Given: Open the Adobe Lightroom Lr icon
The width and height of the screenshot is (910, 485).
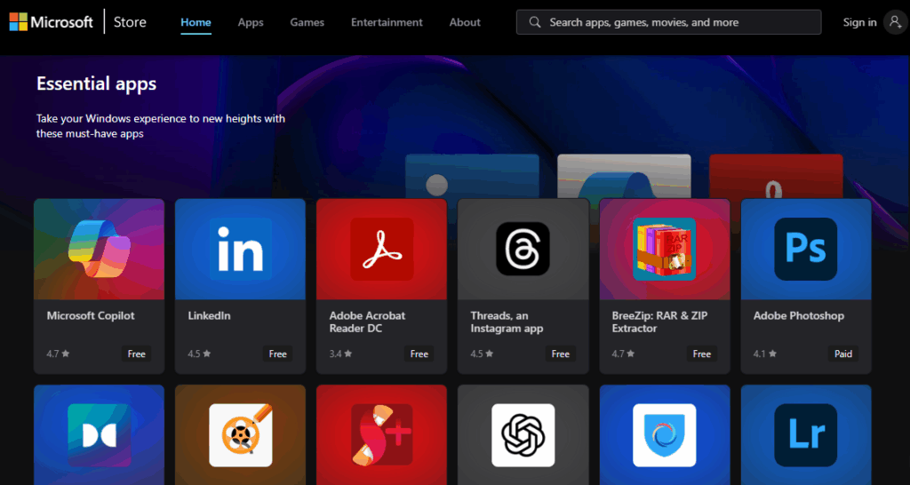Looking at the screenshot, I should pos(805,435).
